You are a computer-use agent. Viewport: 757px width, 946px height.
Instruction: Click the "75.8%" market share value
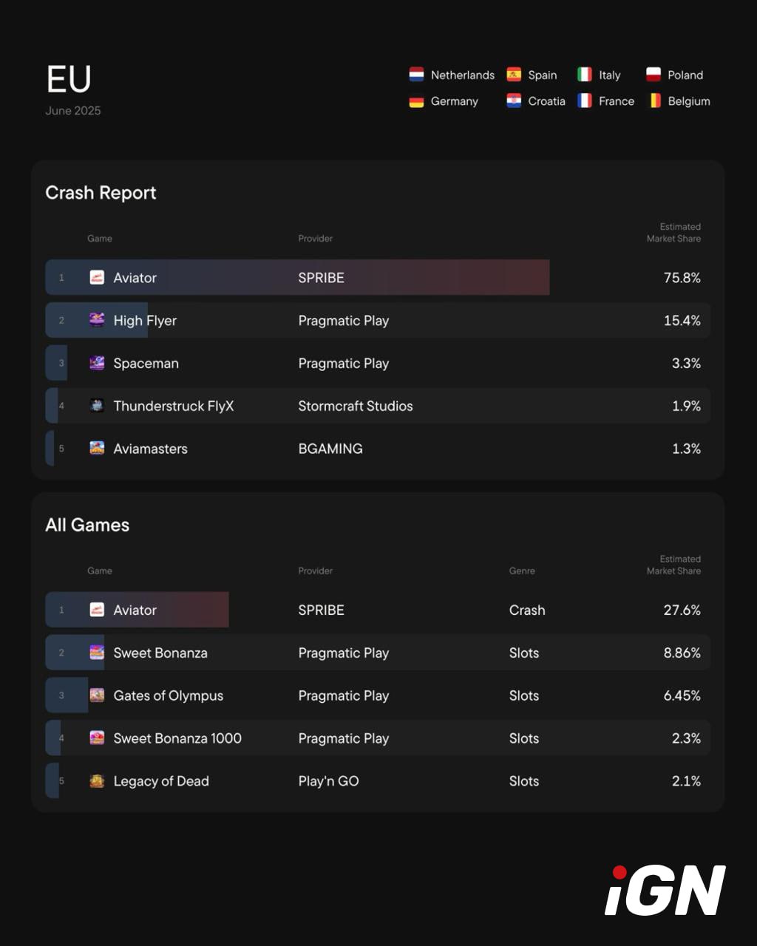tap(682, 278)
